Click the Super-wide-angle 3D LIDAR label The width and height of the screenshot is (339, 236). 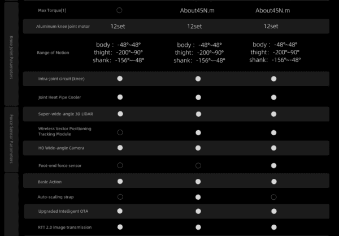click(65, 114)
